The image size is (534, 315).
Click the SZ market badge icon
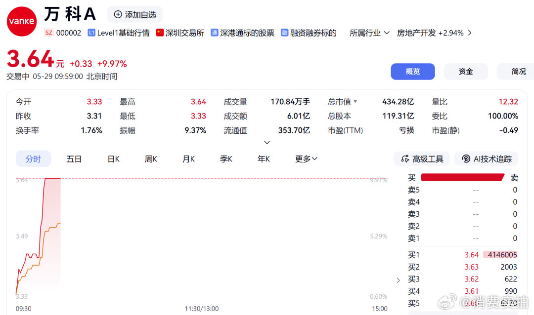48,33
